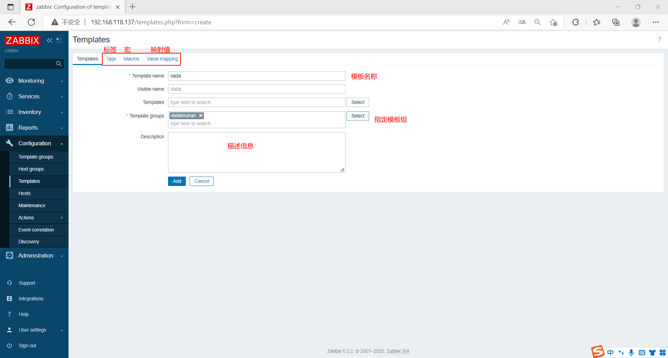This screenshot has height=358, width=668.
Task: Click the Help question mark icon in sidebar
Action: pyautogui.click(x=9, y=314)
